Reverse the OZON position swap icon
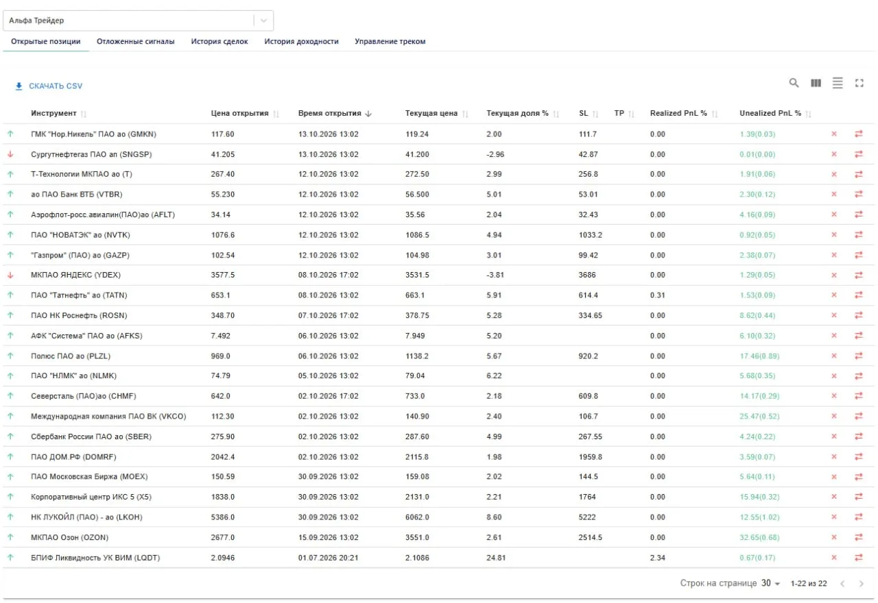Viewport: 878px width, 603px height. (x=858, y=537)
